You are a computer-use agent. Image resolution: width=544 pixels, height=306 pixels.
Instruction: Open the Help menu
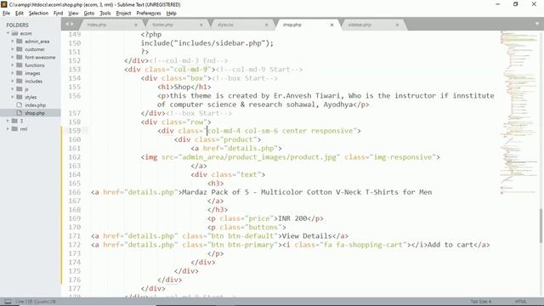click(x=172, y=14)
